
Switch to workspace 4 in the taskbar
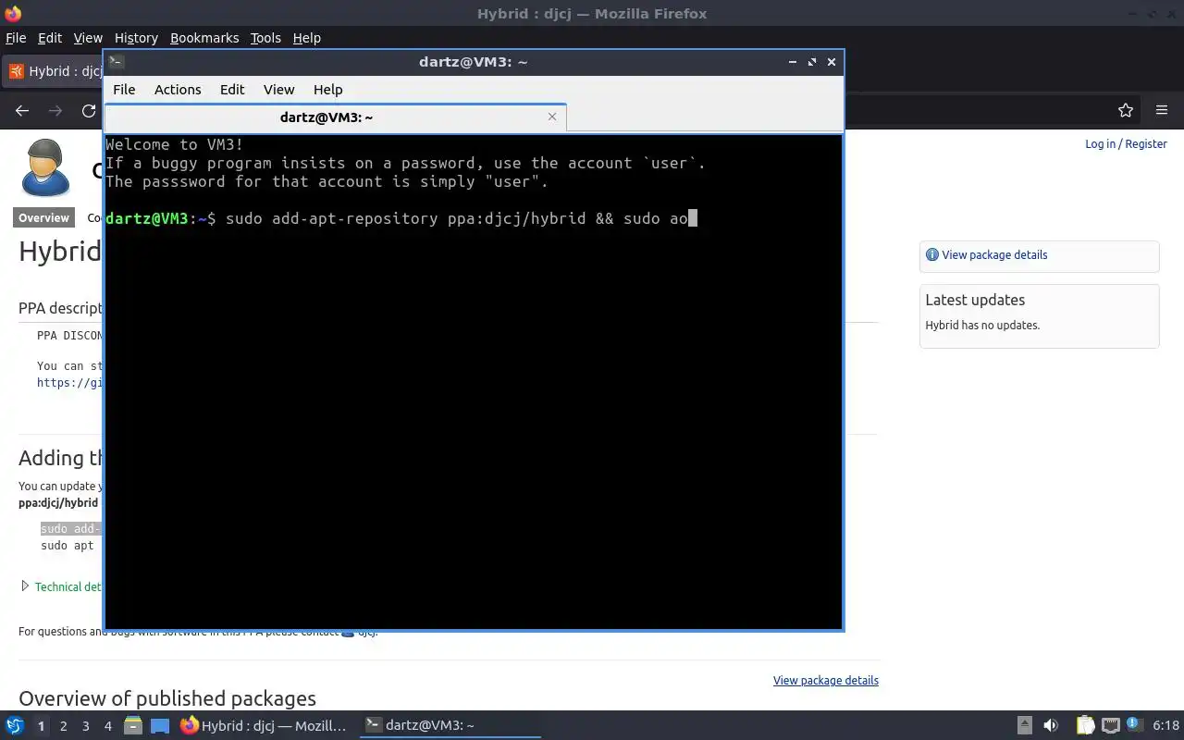[x=107, y=726]
